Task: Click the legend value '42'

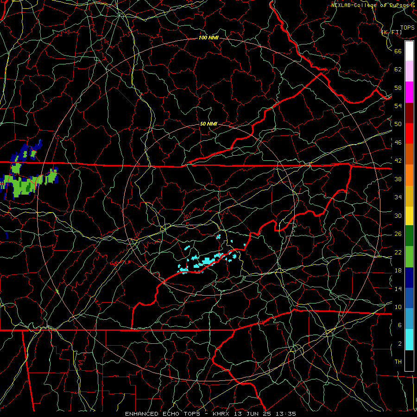Action: click(x=398, y=161)
